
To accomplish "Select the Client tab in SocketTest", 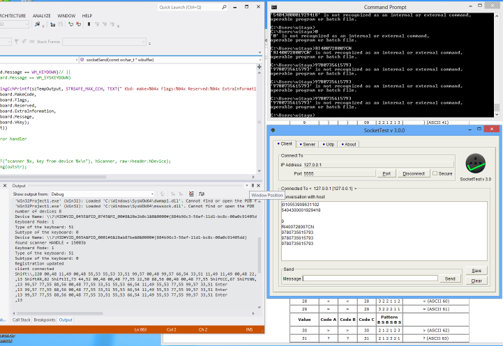I will point(285,143).
